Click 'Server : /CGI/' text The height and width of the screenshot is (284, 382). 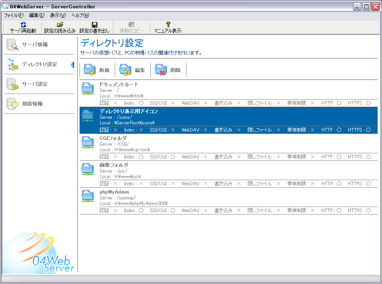coord(114,144)
